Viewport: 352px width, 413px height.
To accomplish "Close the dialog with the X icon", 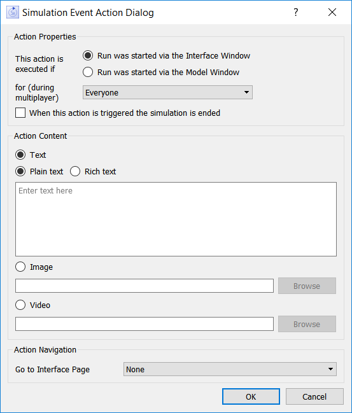I will [x=332, y=12].
